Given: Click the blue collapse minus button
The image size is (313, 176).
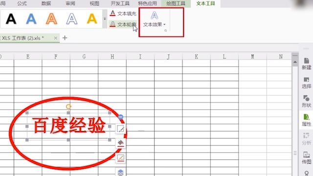Looking at the screenshot, I should (x=121, y=117).
